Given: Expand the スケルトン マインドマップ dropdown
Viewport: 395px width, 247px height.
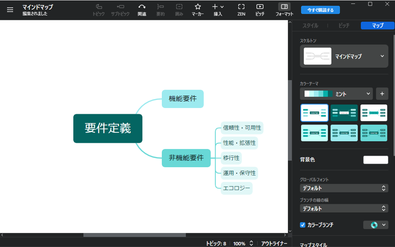Looking at the screenshot, I should (x=344, y=56).
